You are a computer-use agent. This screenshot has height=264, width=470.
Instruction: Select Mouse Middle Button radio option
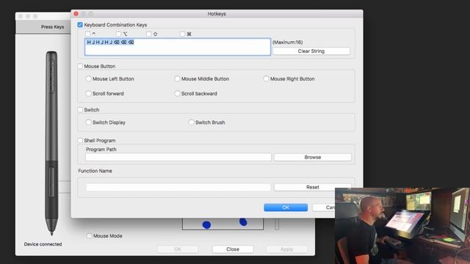177,78
